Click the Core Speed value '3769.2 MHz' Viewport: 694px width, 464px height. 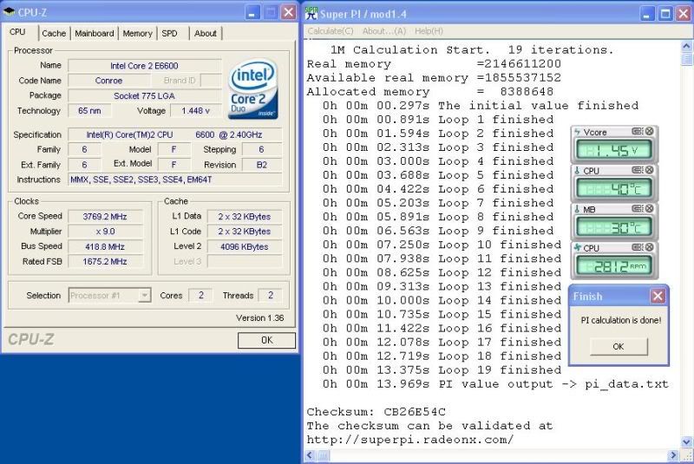point(105,216)
